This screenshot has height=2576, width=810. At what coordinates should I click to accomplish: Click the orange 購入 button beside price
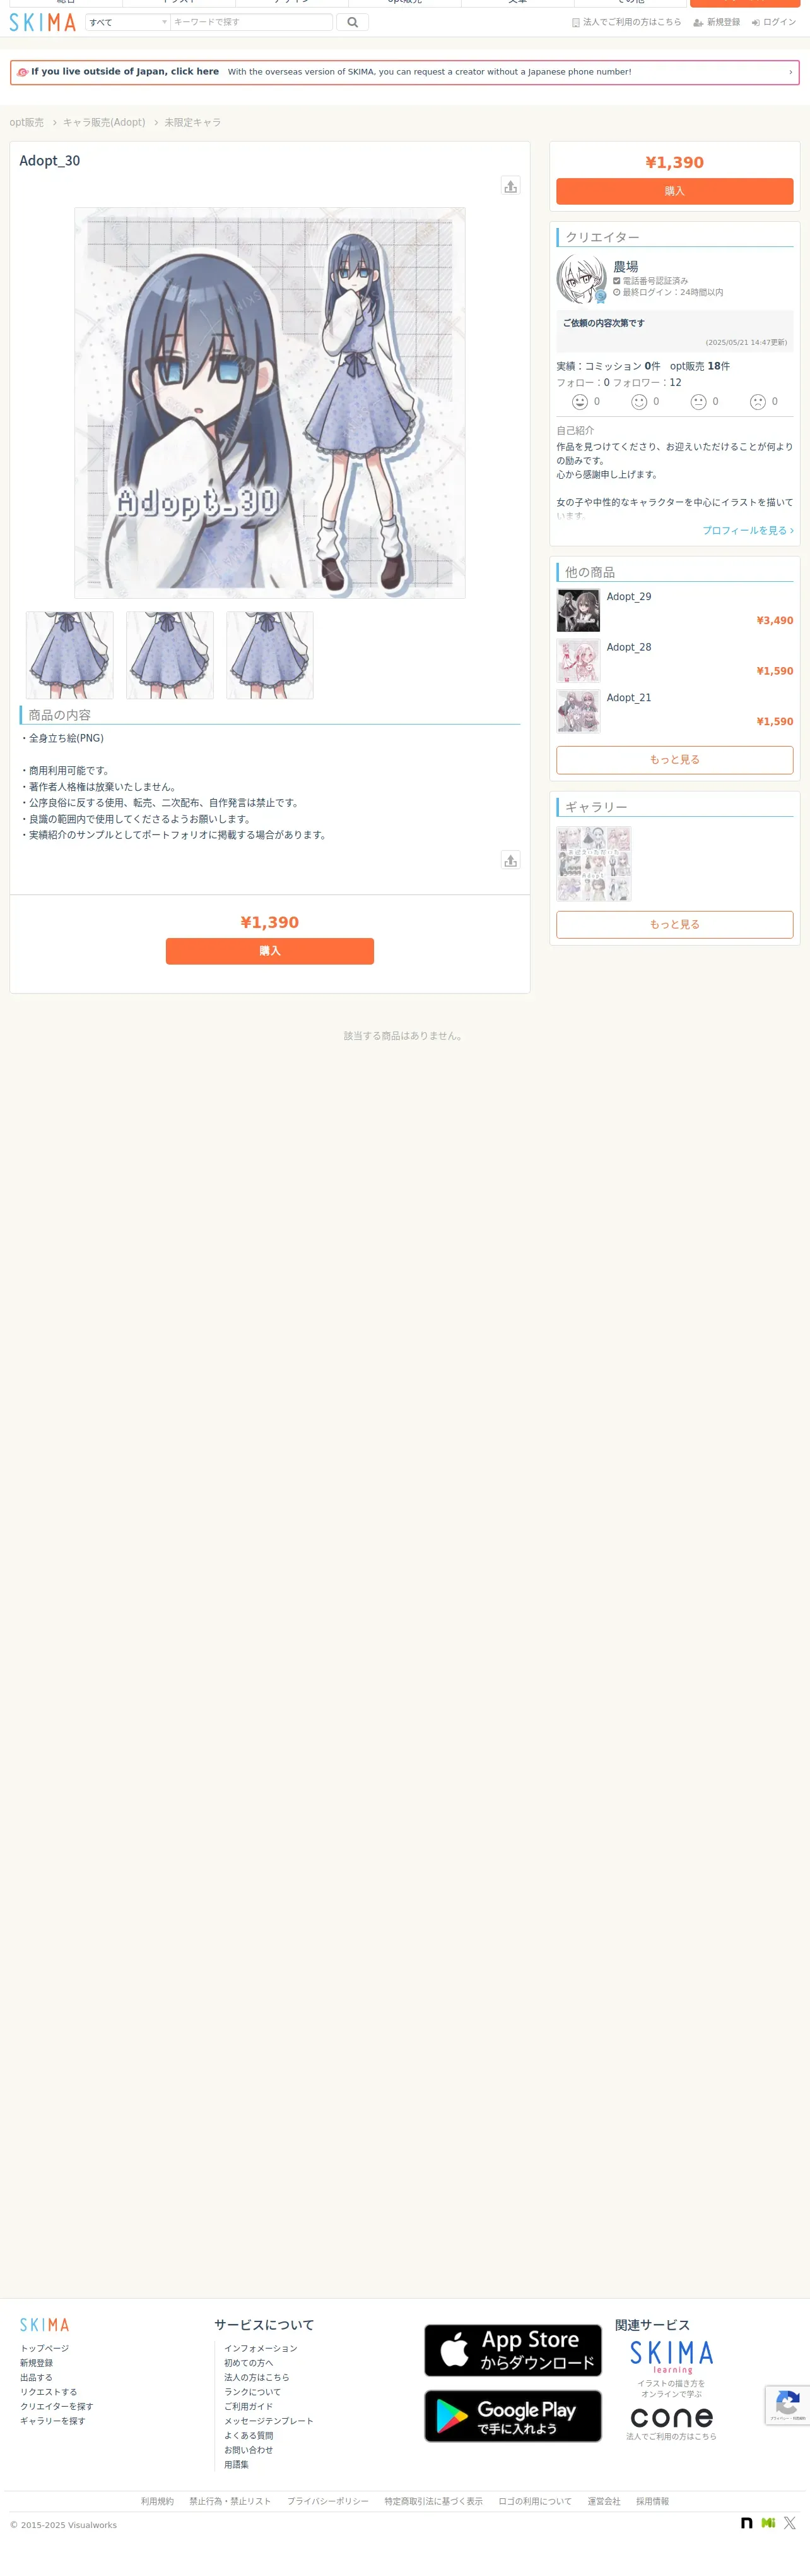pos(674,191)
